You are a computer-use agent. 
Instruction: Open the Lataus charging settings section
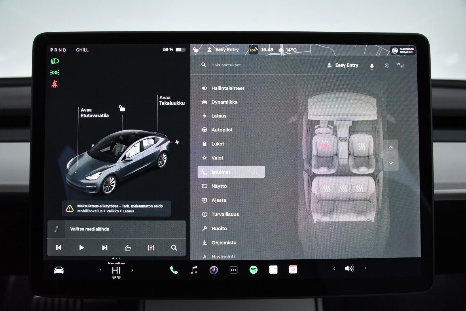click(x=219, y=116)
